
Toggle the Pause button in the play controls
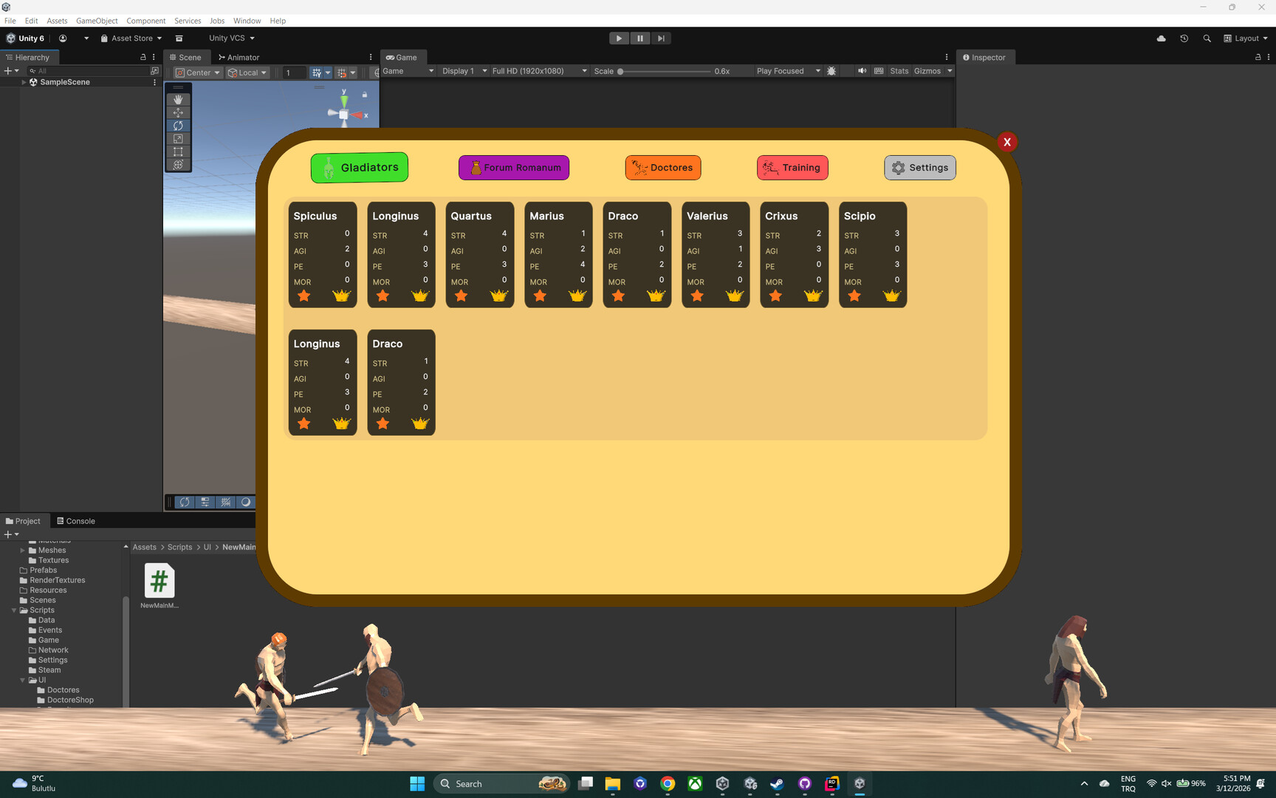639,38
